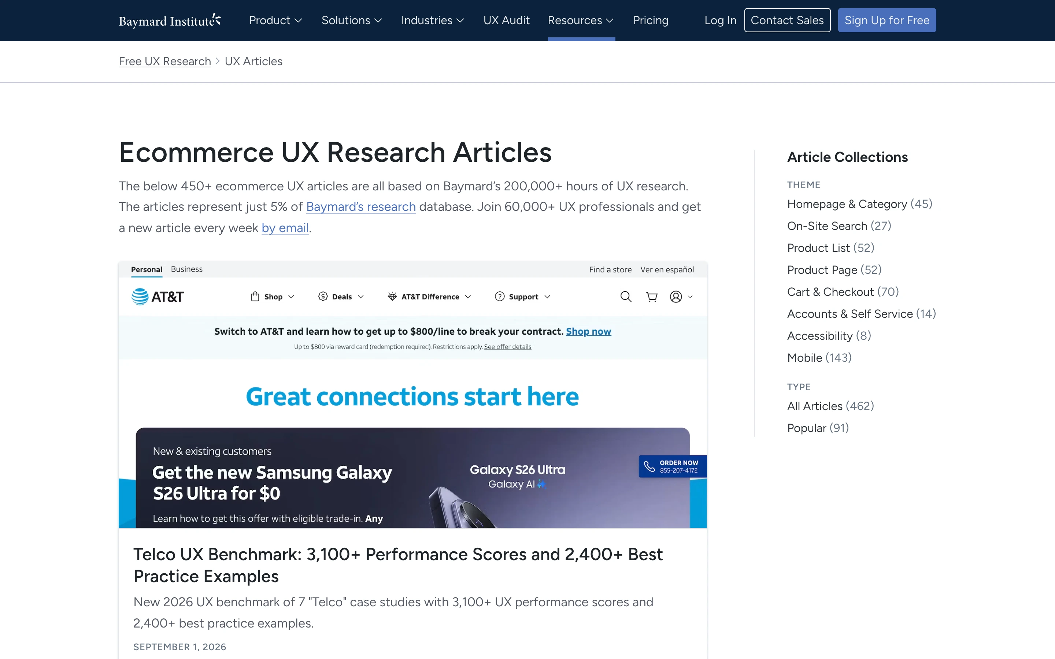Open the Product dropdown menu
This screenshot has height=659, width=1055.
[275, 20]
